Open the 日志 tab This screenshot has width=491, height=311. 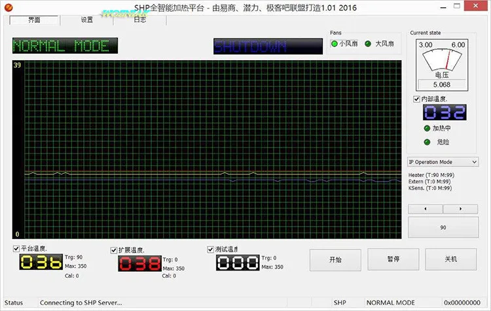(139, 20)
